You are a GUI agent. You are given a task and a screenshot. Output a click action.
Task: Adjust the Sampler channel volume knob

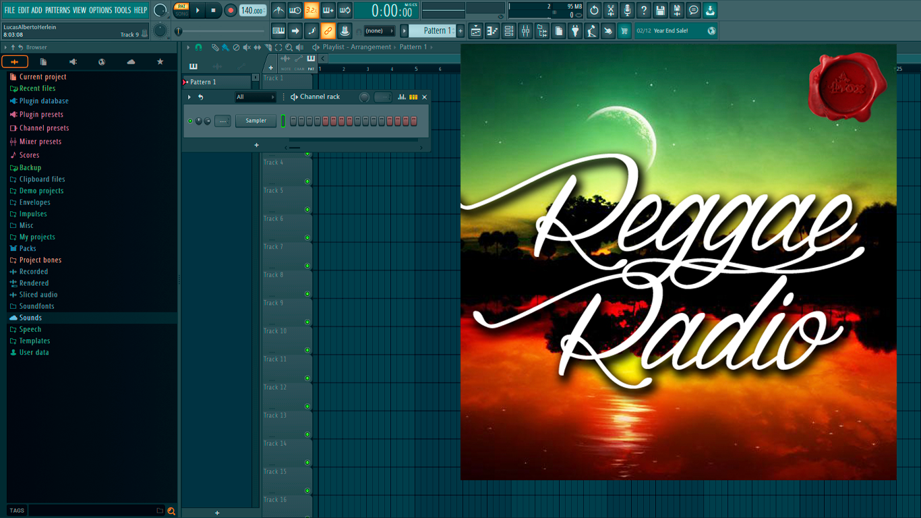[207, 121]
